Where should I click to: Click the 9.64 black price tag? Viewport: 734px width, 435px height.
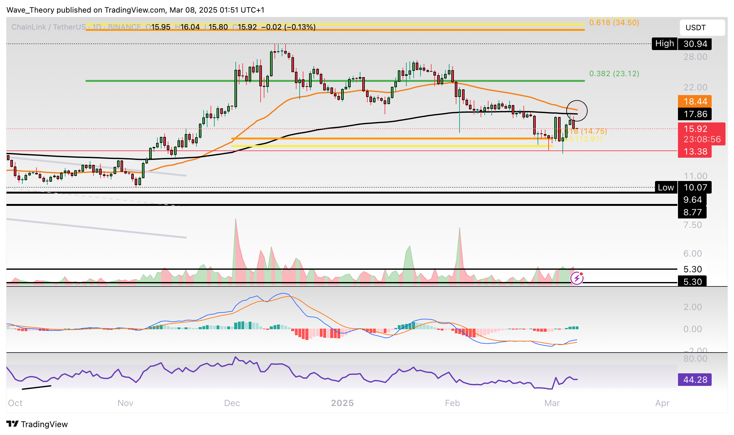tap(692, 200)
